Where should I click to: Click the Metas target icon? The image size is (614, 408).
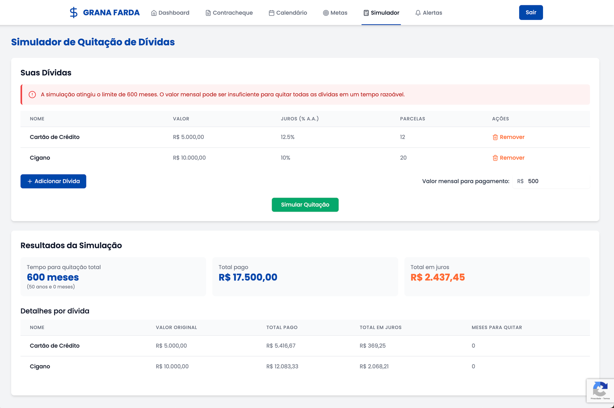326,13
